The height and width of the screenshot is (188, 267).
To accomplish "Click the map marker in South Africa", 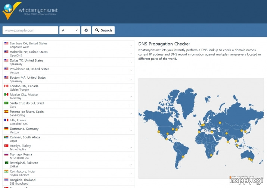I will pyautogui.click(x=211, y=155).
